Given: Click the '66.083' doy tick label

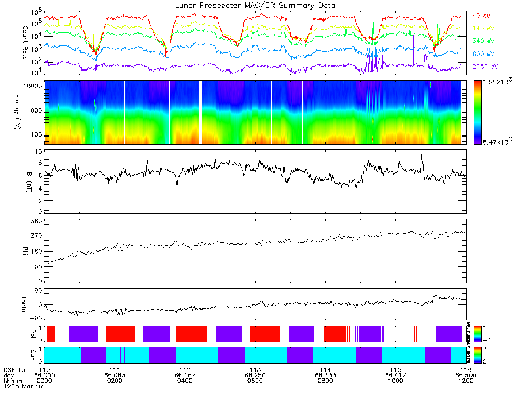Looking at the screenshot, I should tap(115, 376).
